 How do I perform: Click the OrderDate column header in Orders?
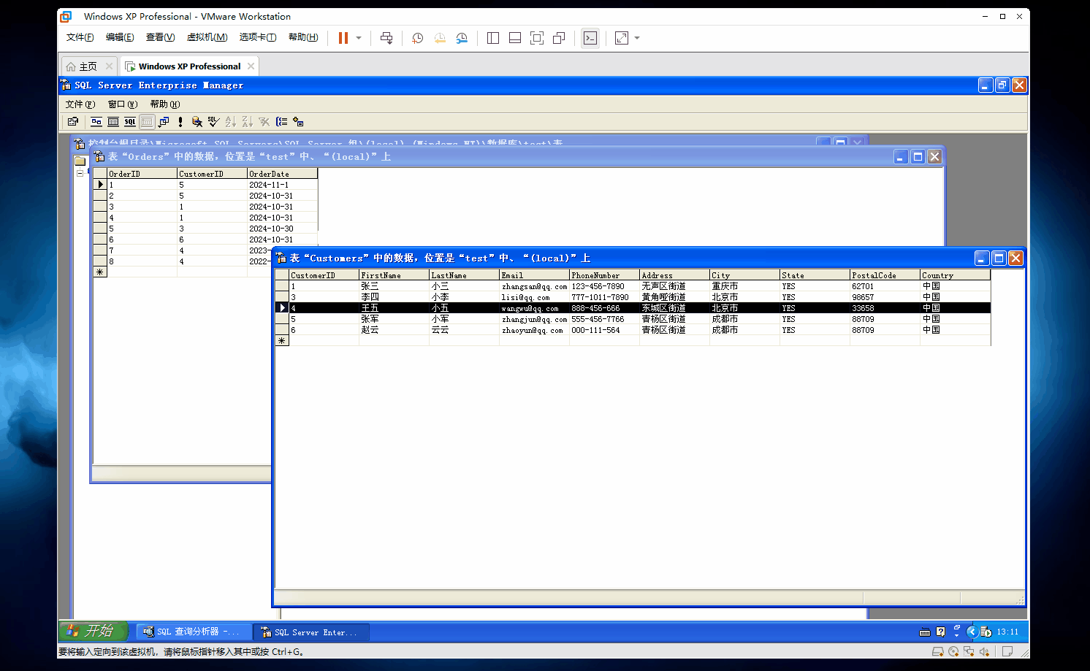282,174
